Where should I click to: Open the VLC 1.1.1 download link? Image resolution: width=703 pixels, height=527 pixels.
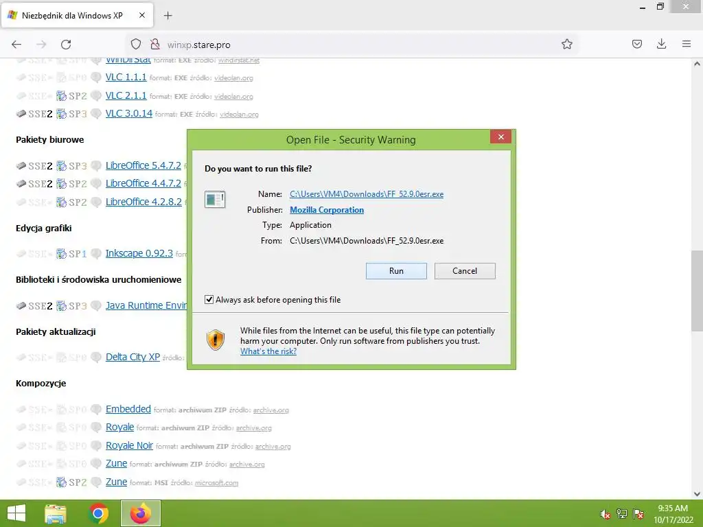click(126, 77)
